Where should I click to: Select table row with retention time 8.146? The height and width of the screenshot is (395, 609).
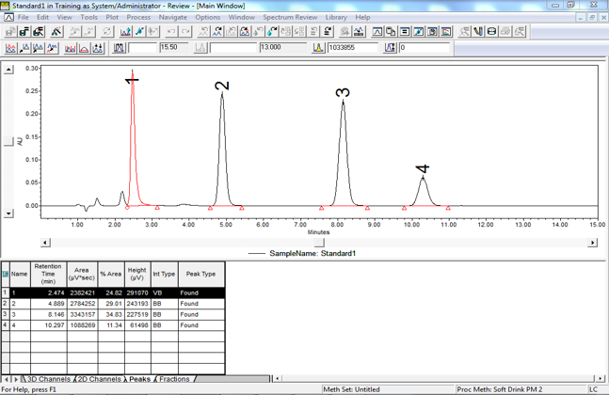coord(113,314)
